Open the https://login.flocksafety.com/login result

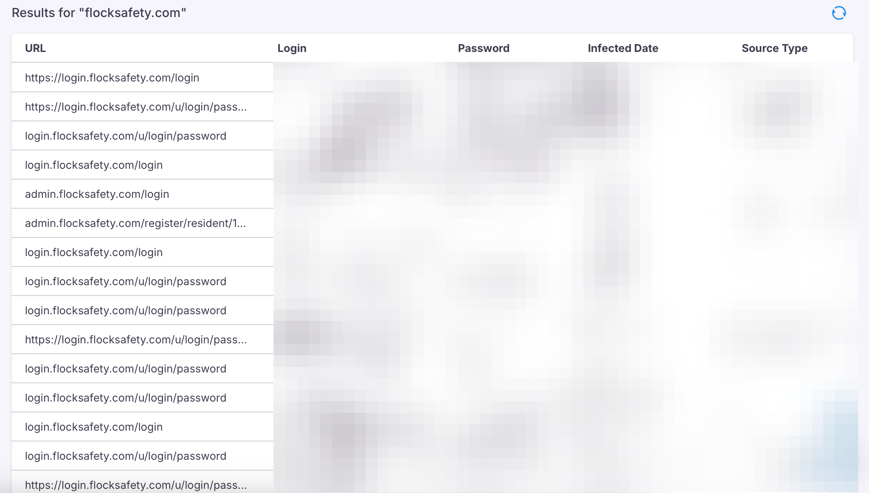[112, 77]
